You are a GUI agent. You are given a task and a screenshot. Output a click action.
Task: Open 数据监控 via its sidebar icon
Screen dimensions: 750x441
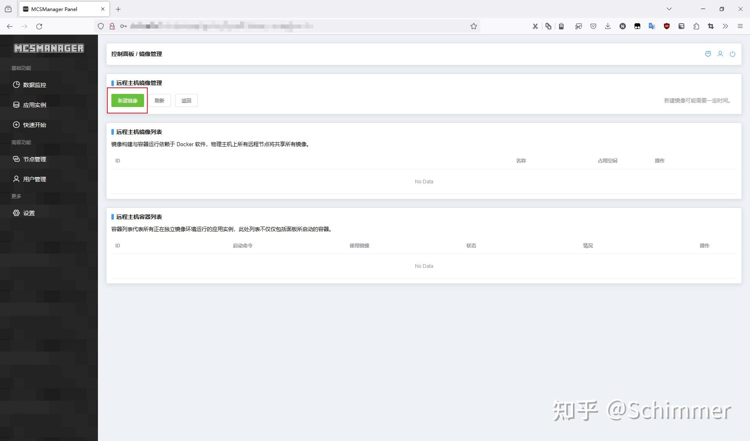(x=16, y=85)
